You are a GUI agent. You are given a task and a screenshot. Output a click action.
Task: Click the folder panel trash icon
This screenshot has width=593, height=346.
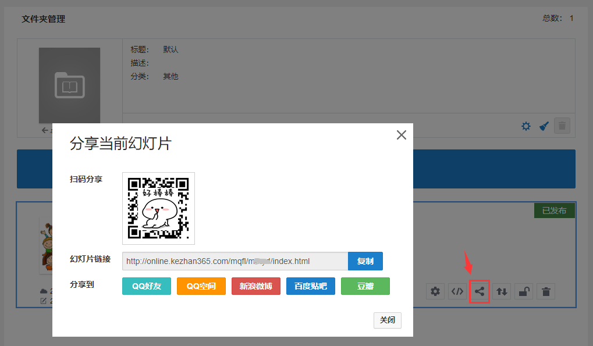[562, 126]
